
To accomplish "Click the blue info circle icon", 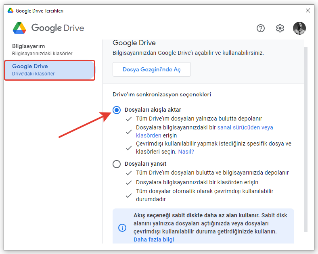I will (x=122, y=228).
